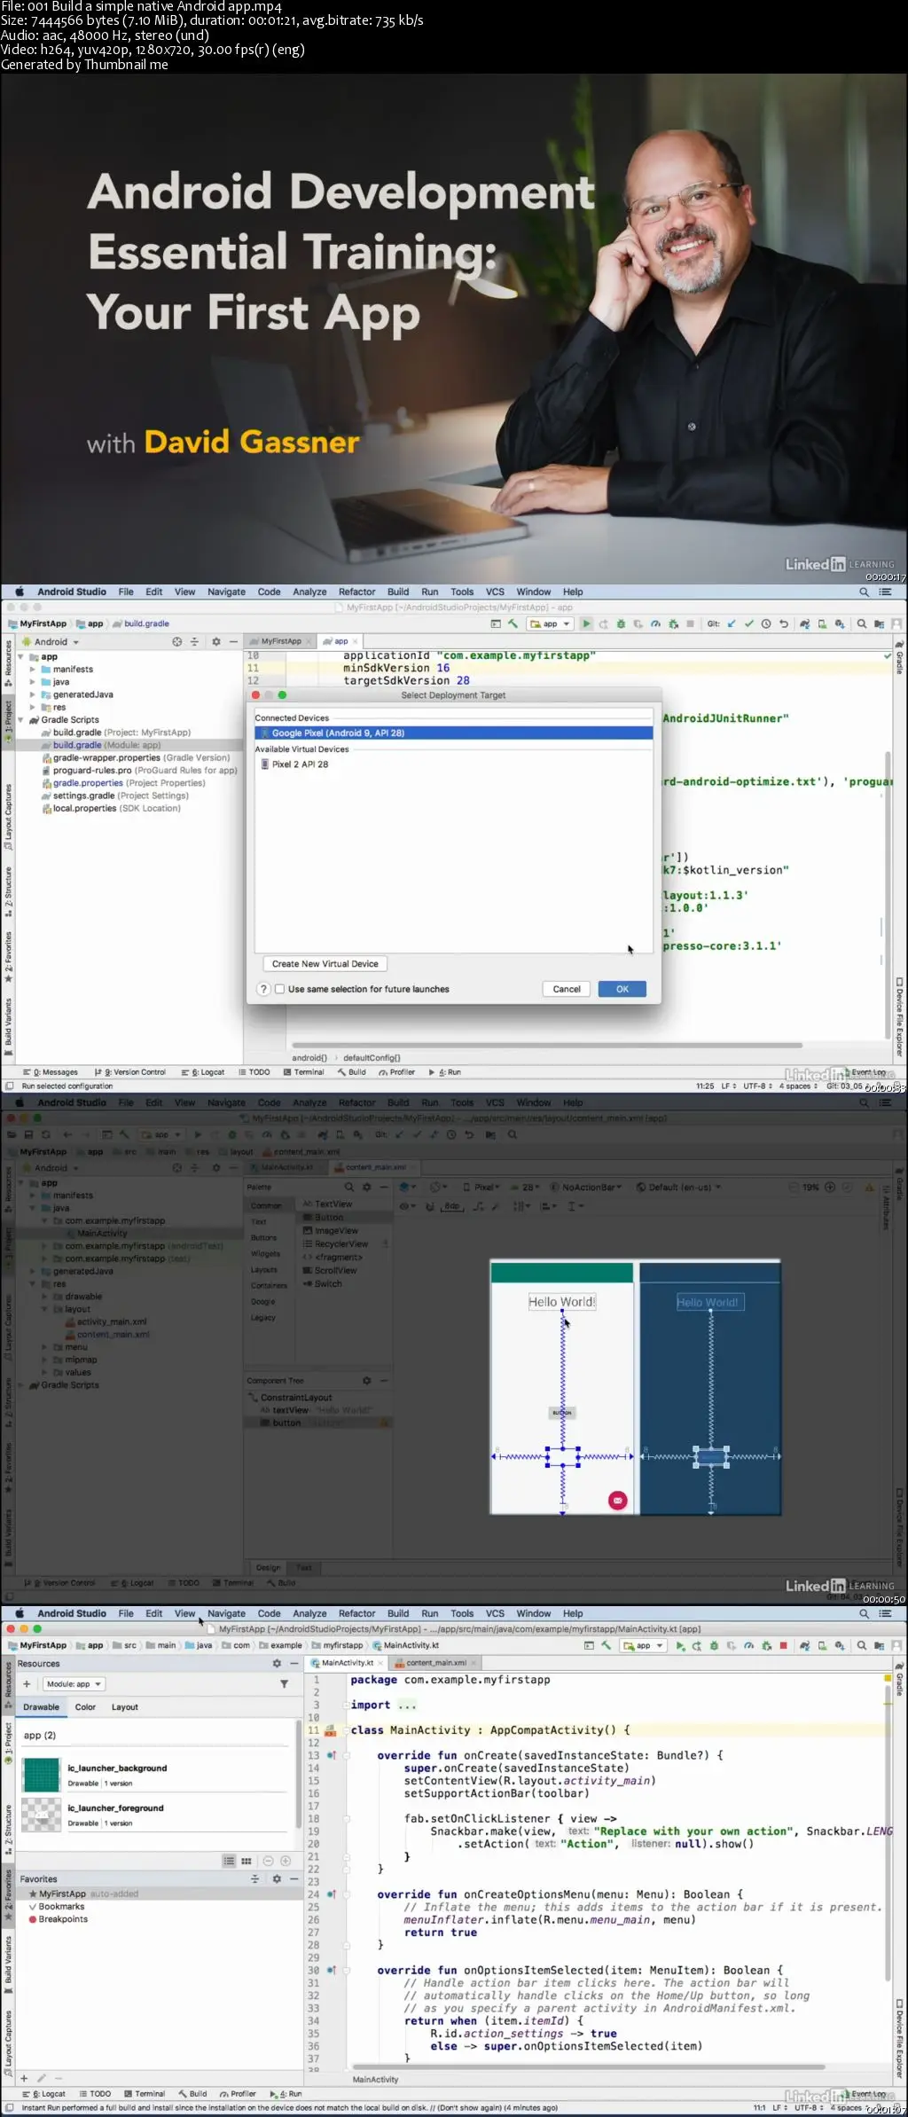The image size is (908, 2117).
Task: Open the Palette search magnifier icon
Action: (x=348, y=1187)
